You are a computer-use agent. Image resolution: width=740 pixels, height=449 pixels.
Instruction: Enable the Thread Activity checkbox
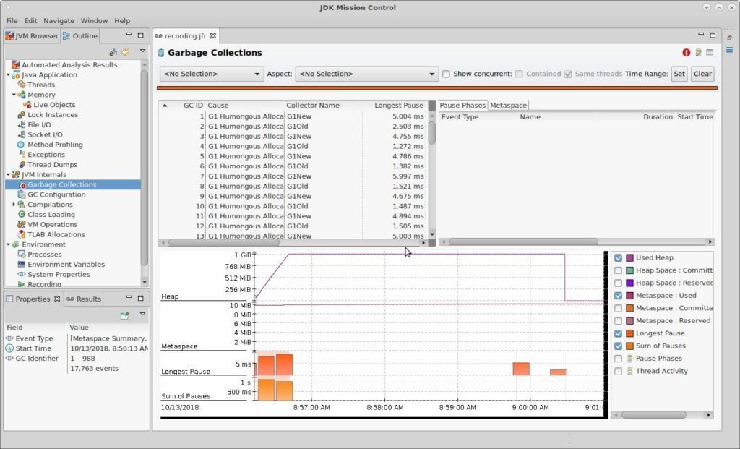[619, 371]
